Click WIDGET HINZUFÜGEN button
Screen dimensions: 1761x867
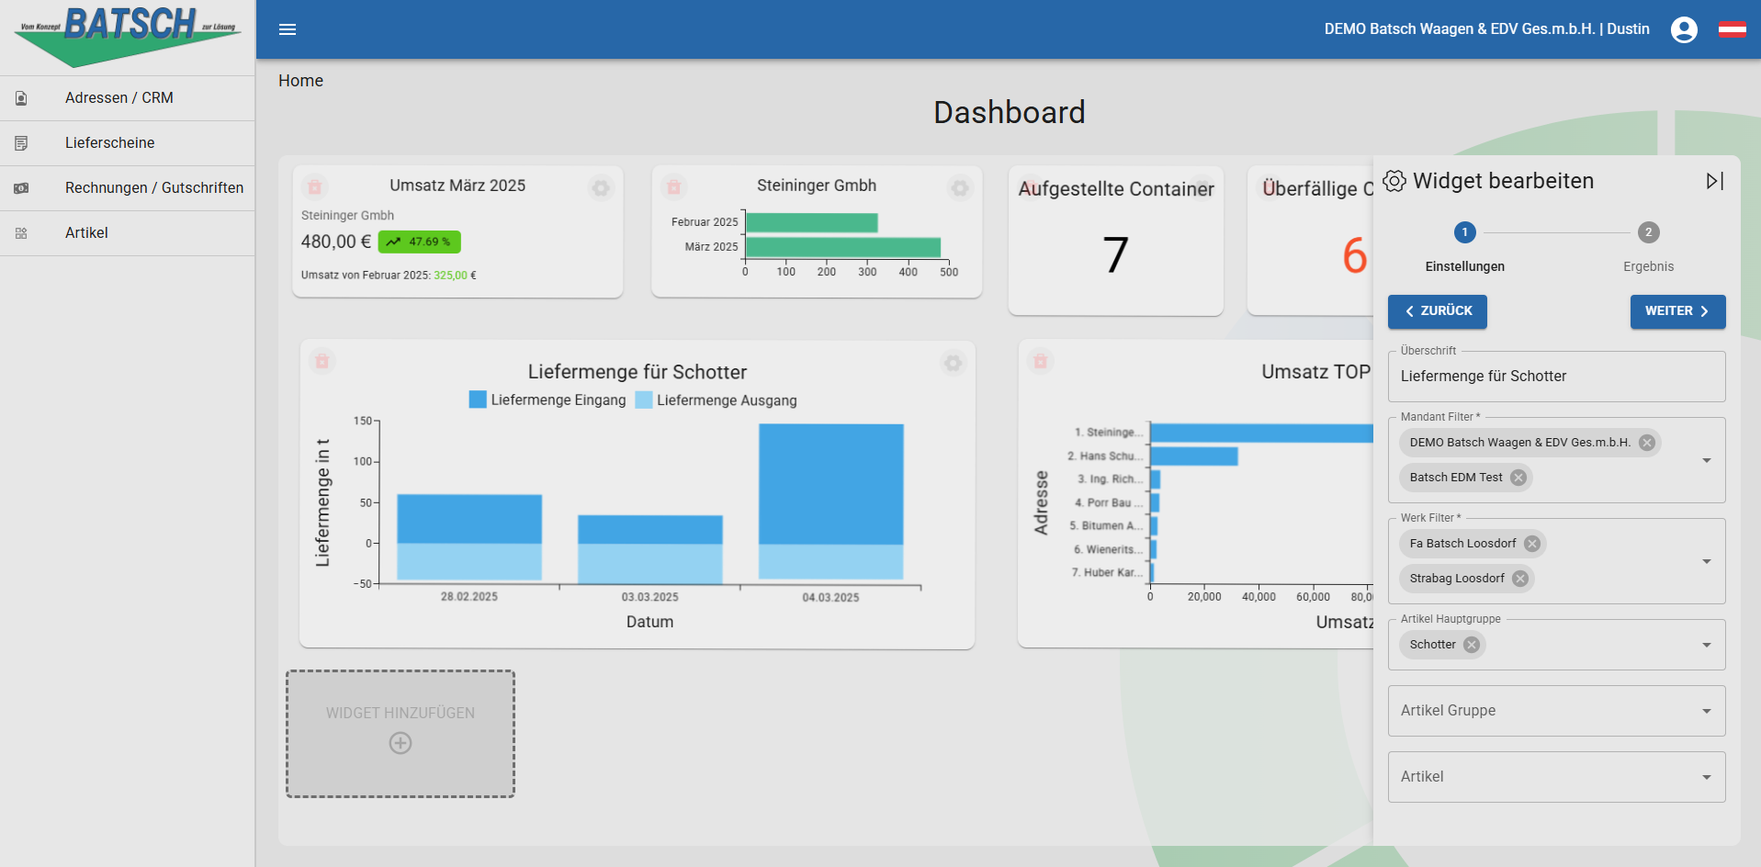(401, 734)
